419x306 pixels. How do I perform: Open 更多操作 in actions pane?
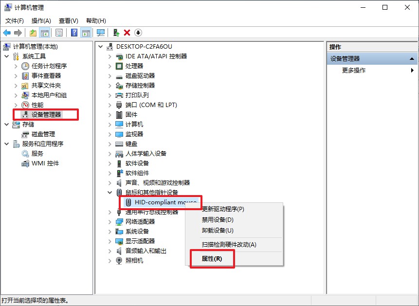353,70
